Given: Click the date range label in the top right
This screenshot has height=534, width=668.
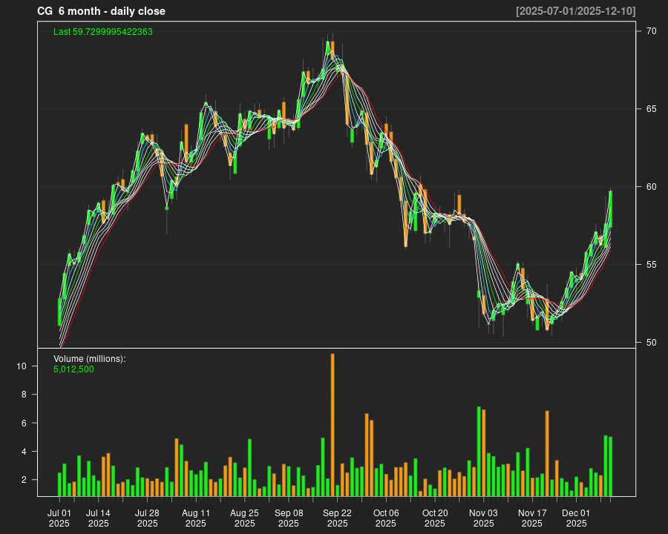Looking at the screenshot, I should (x=576, y=11).
